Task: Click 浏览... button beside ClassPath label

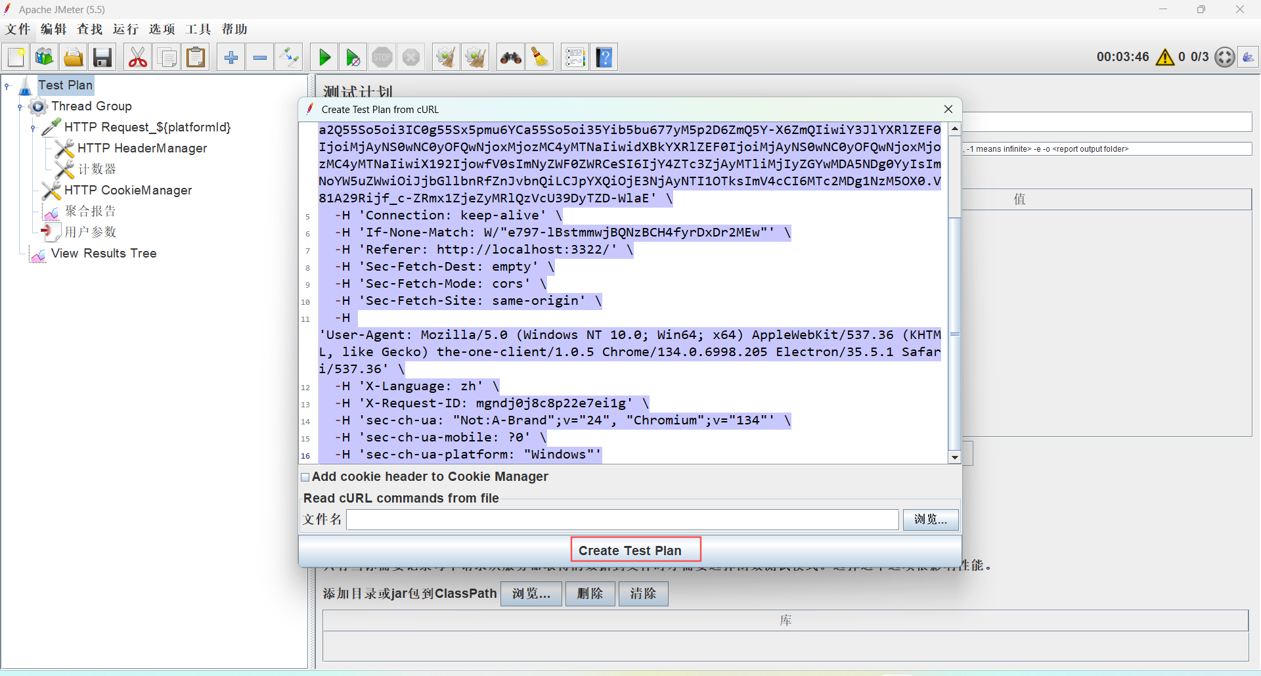Action: pos(531,594)
